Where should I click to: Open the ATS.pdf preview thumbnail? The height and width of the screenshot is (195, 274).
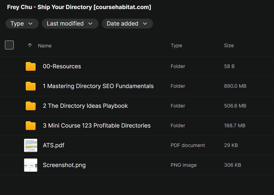(x=31, y=145)
